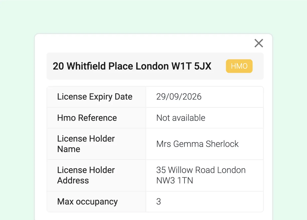Select the expiry date 29/09/2026
The height and width of the screenshot is (220, 307).
(179, 97)
